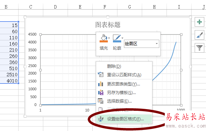Image resolution: width=206 pixels, height=131 pixels.
Task: Click the cell containing 2510
Action: point(9,74)
